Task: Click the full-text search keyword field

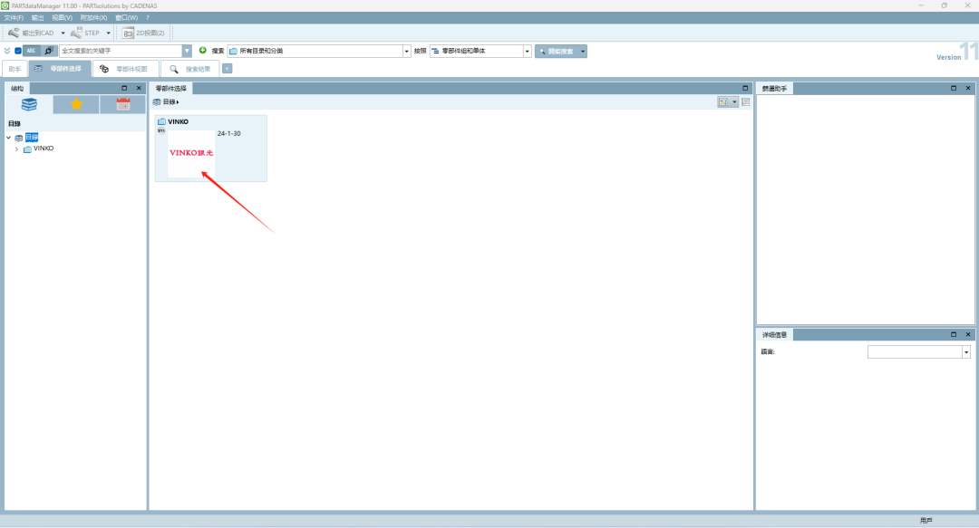Action: [121, 51]
